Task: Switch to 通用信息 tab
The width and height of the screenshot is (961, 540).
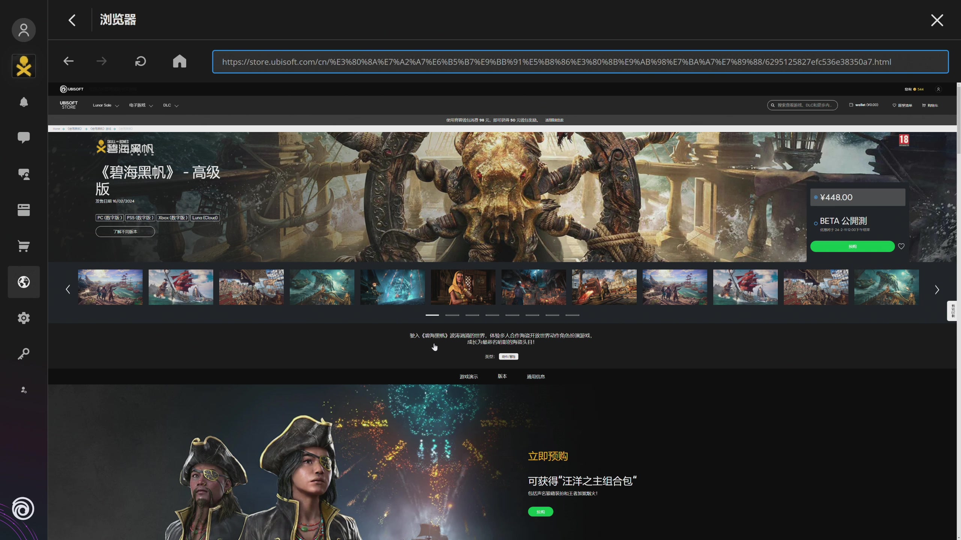Action: (536, 376)
